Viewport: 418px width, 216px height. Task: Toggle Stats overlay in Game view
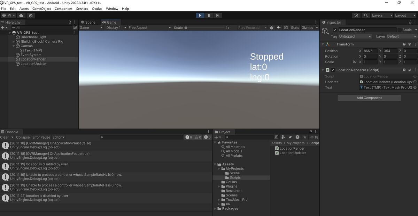click(295, 27)
